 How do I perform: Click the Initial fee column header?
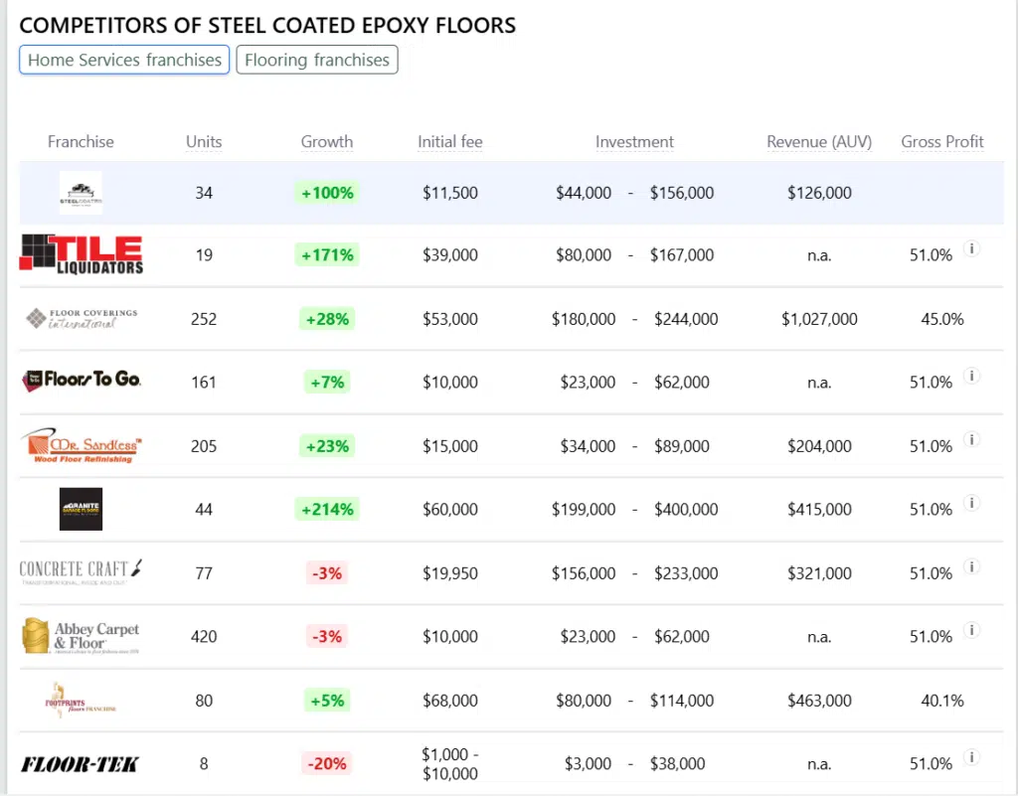[450, 142]
